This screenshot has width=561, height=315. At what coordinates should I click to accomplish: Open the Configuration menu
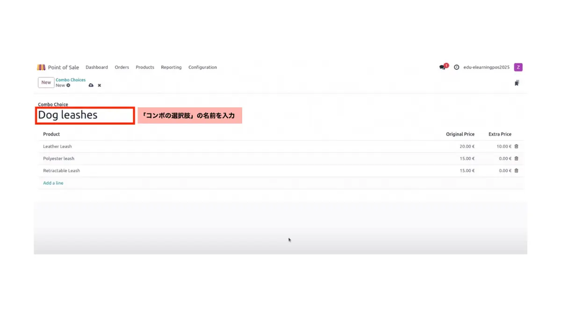tap(202, 67)
